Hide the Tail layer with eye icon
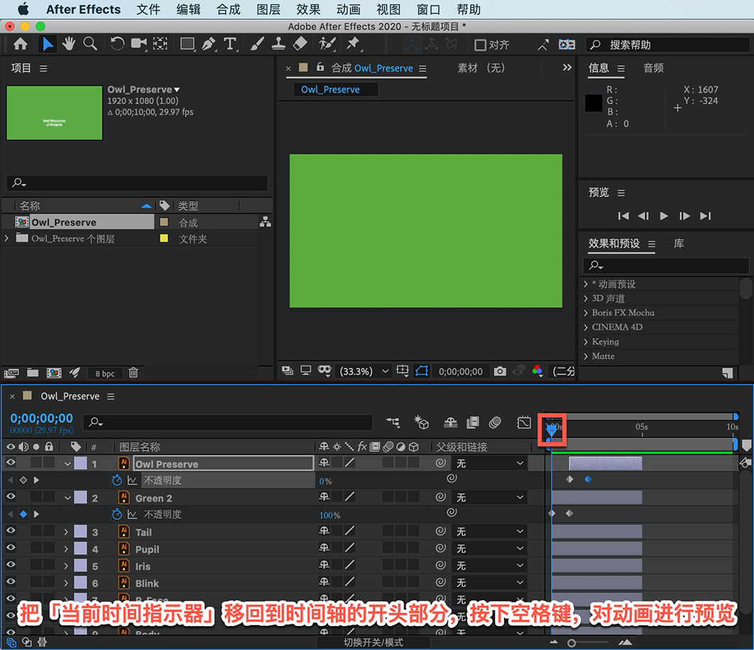 click(x=11, y=531)
